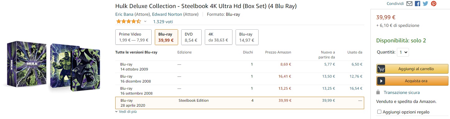
Task: Click the play arrow icon on Acquista ora
Action: [x=381, y=81]
